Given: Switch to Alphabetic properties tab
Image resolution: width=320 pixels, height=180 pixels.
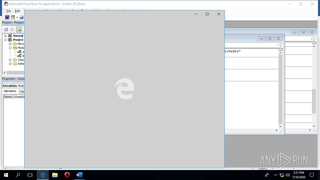Looking at the screenshot, I should pos(10,91).
